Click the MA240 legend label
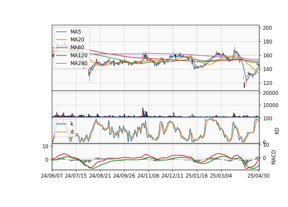The image size is (288, 207). click(x=79, y=63)
